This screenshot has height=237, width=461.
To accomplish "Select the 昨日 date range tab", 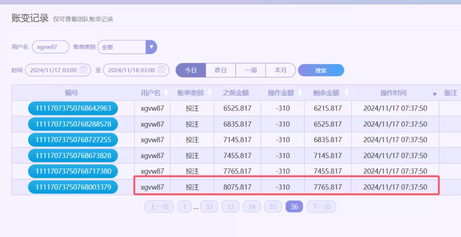I will [221, 70].
